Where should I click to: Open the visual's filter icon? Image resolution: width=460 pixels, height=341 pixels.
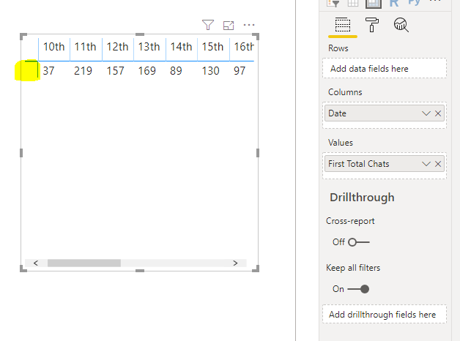pos(208,25)
